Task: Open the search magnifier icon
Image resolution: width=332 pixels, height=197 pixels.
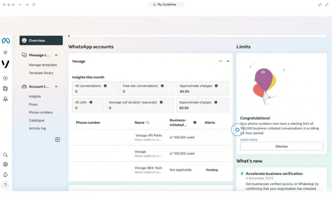Action: click(x=5, y=155)
